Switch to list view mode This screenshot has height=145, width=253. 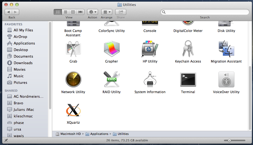65,12
